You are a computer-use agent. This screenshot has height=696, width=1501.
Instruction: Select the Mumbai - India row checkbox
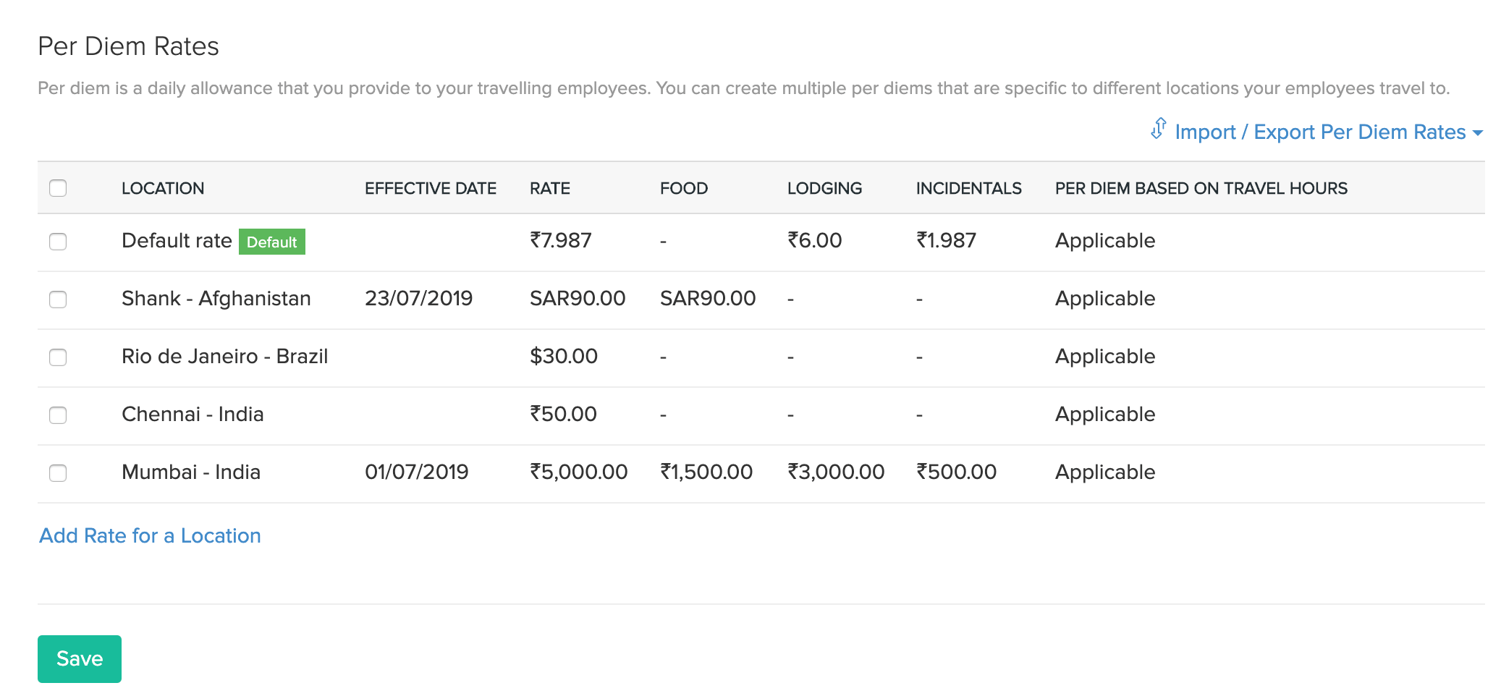click(x=58, y=473)
